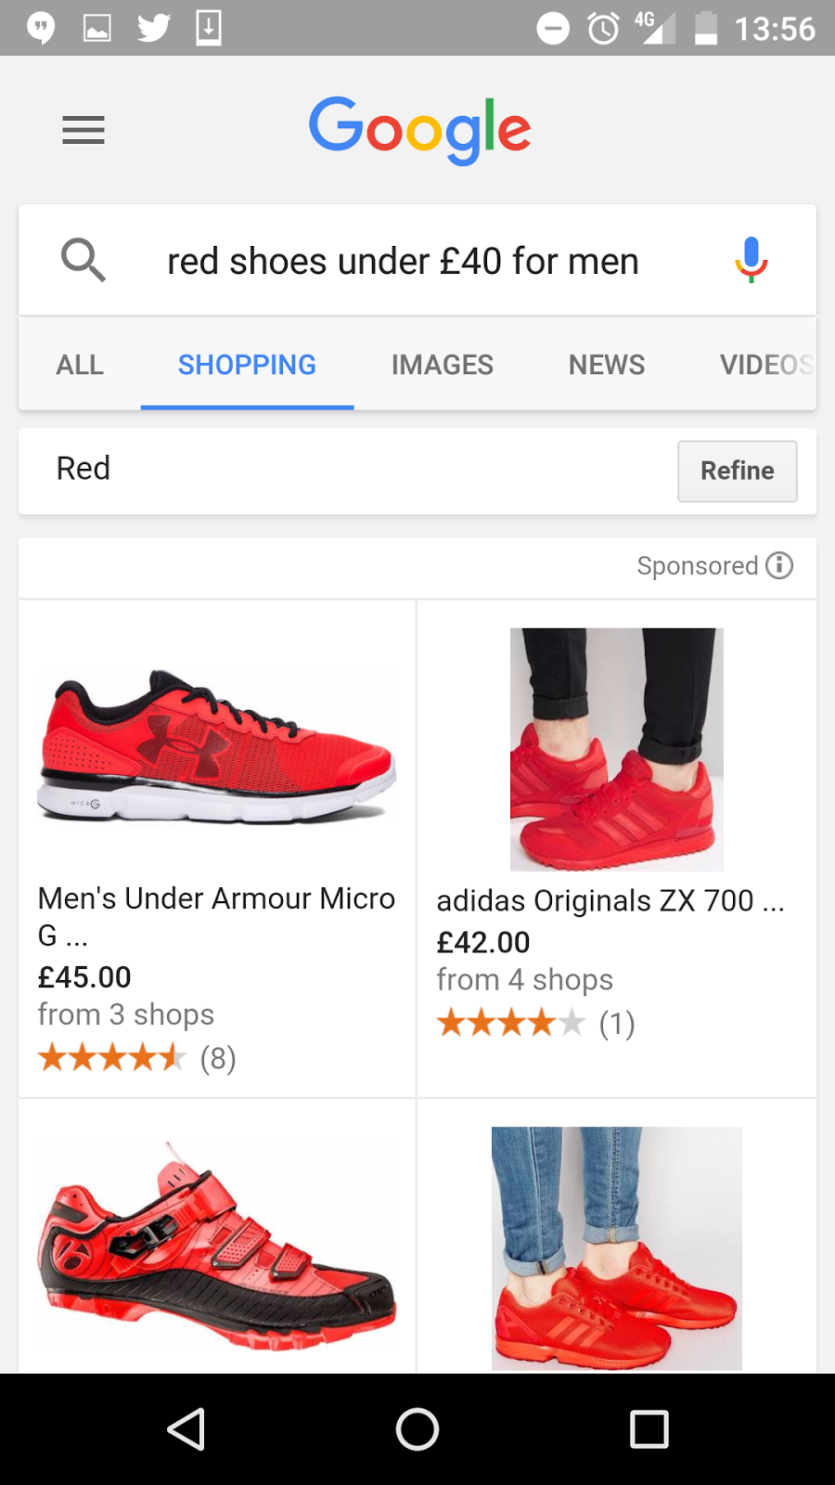Tap the Sponsored info icon
Screen dimensions: 835x1485
pyautogui.click(x=779, y=565)
